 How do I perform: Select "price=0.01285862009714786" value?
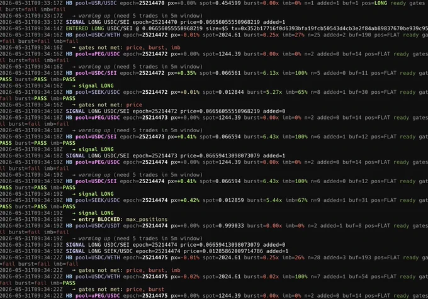click(x=223, y=251)
